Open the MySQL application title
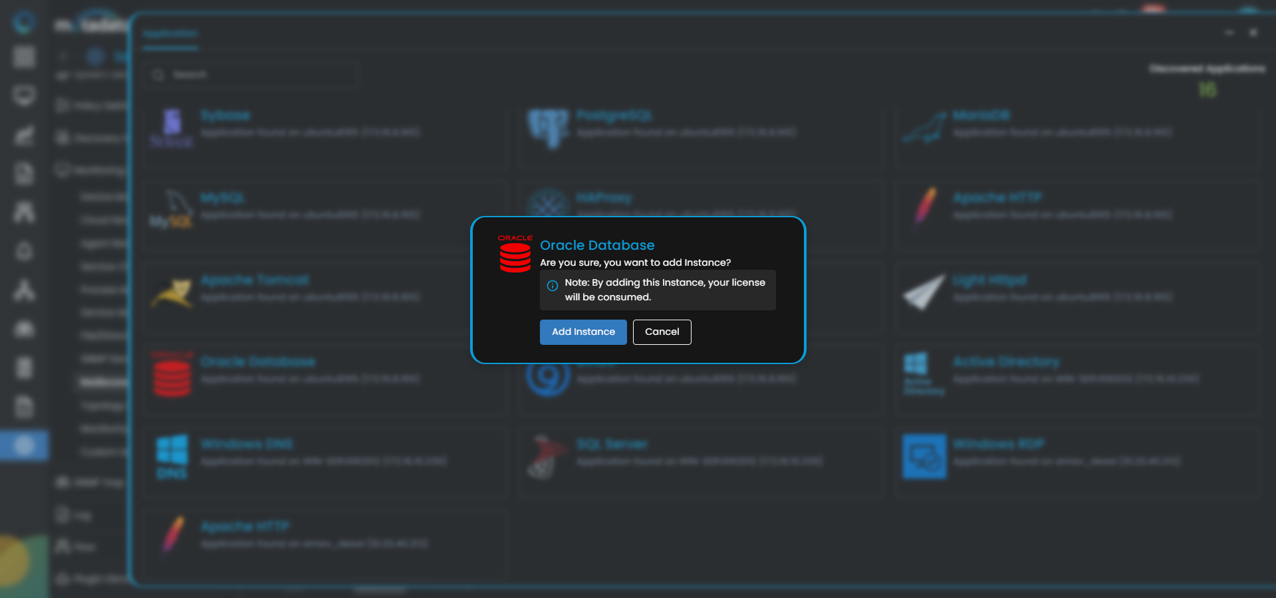 pyautogui.click(x=222, y=198)
